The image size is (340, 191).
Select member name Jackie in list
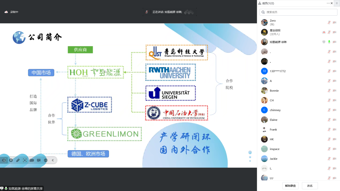click(x=274, y=159)
